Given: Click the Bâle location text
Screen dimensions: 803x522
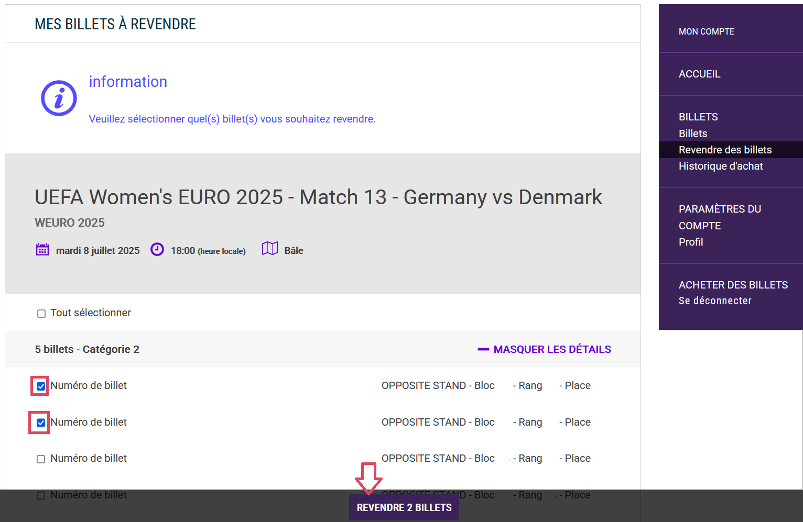Looking at the screenshot, I should pos(294,251).
